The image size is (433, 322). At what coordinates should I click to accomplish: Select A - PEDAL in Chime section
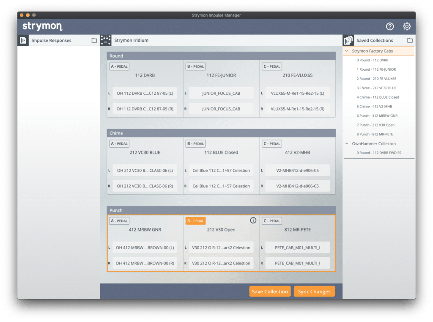point(119,144)
